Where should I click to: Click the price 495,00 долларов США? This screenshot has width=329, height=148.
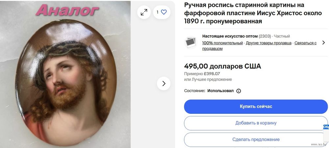point(222,66)
